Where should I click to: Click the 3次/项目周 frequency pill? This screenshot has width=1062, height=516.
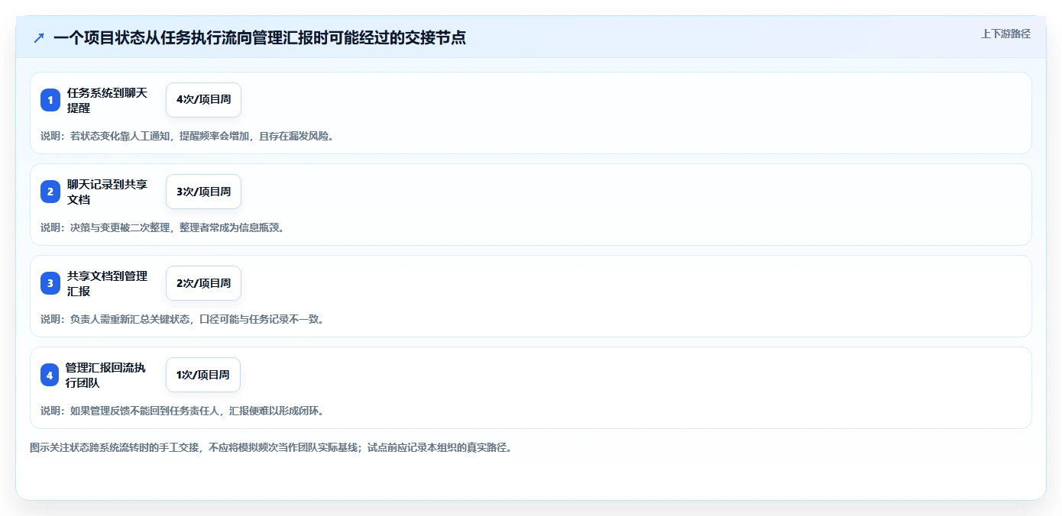pos(203,192)
